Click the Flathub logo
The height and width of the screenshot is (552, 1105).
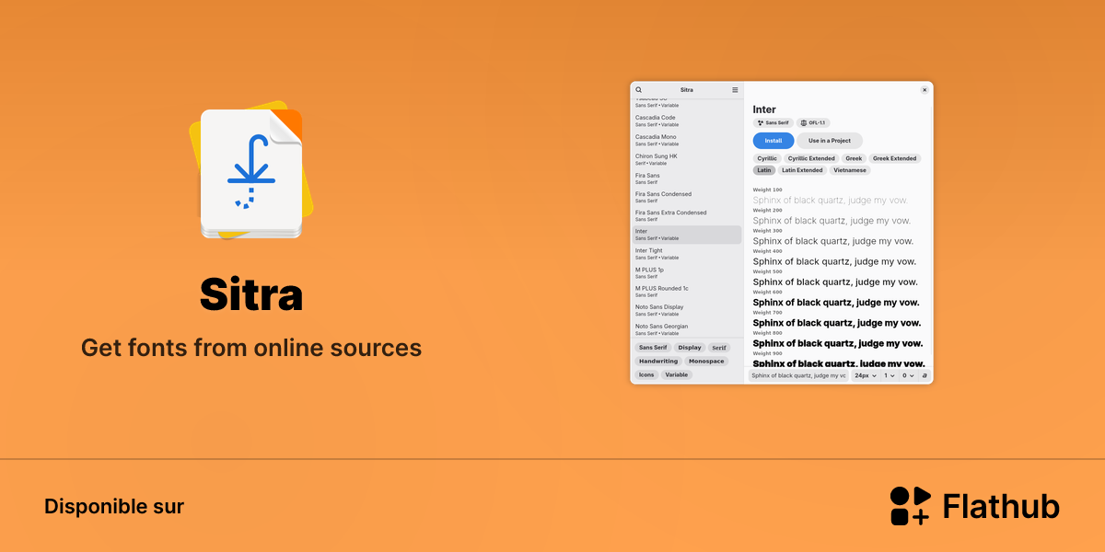coord(974,506)
